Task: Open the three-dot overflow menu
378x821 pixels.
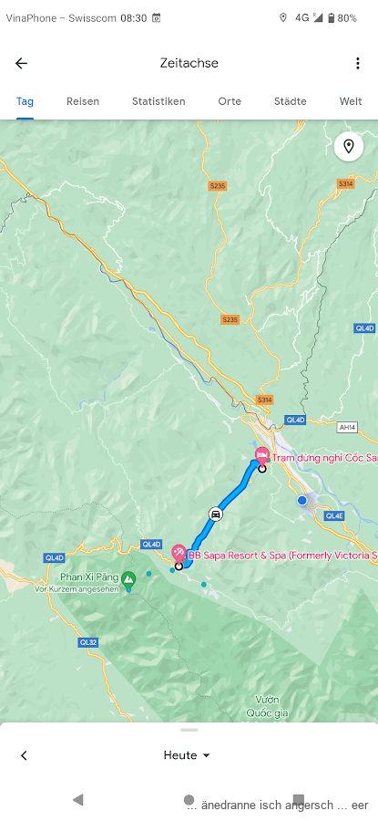Action: (358, 63)
